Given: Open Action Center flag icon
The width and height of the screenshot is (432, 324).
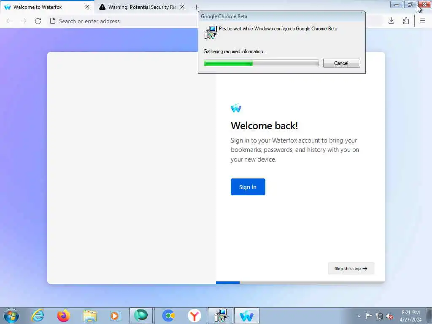Looking at the screenshot, I should 369,316.
